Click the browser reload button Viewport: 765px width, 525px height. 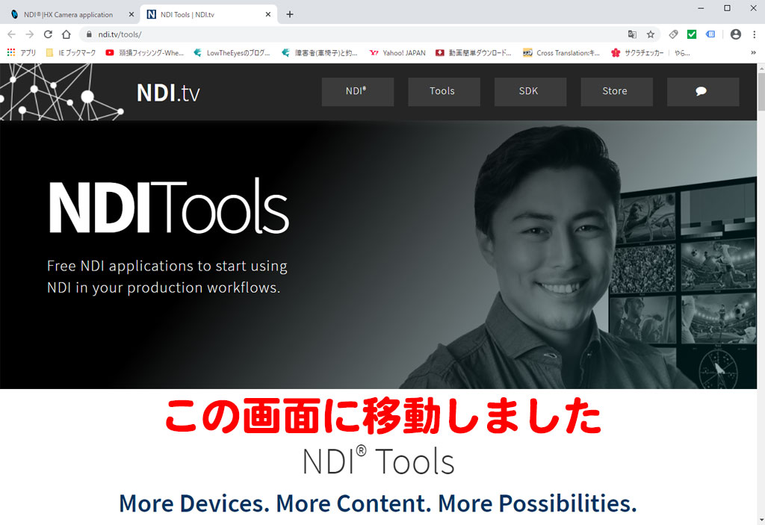[x=48, y=34]
